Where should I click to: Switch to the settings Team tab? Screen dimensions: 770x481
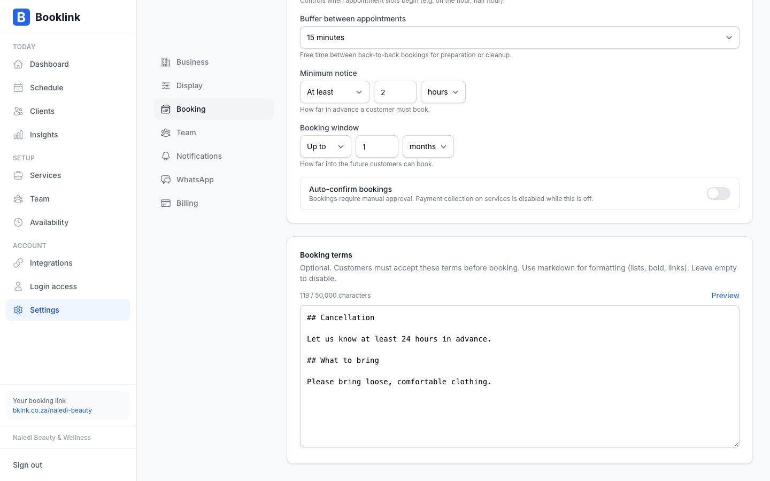[x=214, y=133]
